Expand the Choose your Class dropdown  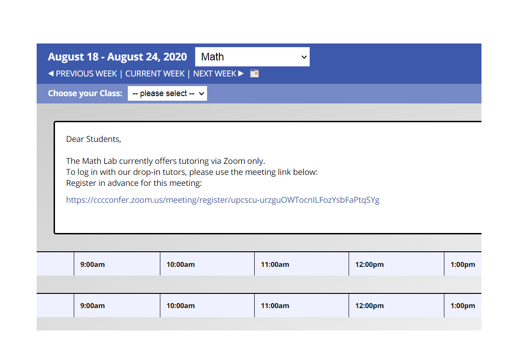[x=167, y=93]
